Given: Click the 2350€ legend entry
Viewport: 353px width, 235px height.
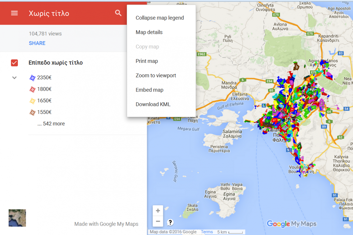Looking at the screenshot, I should pyautogui.click(x=44, y=78).
